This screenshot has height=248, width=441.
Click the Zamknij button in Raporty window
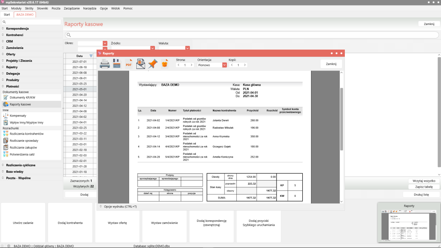331,64
